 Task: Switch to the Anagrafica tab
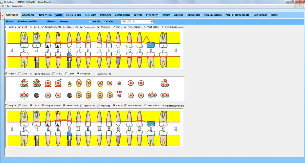12,15
